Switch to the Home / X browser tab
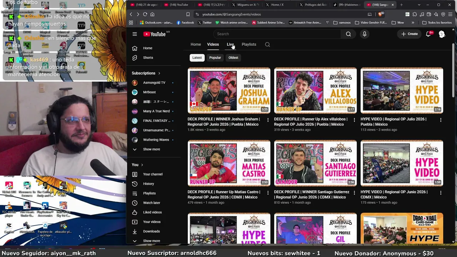The image size is (457, 257). [277, 5]
